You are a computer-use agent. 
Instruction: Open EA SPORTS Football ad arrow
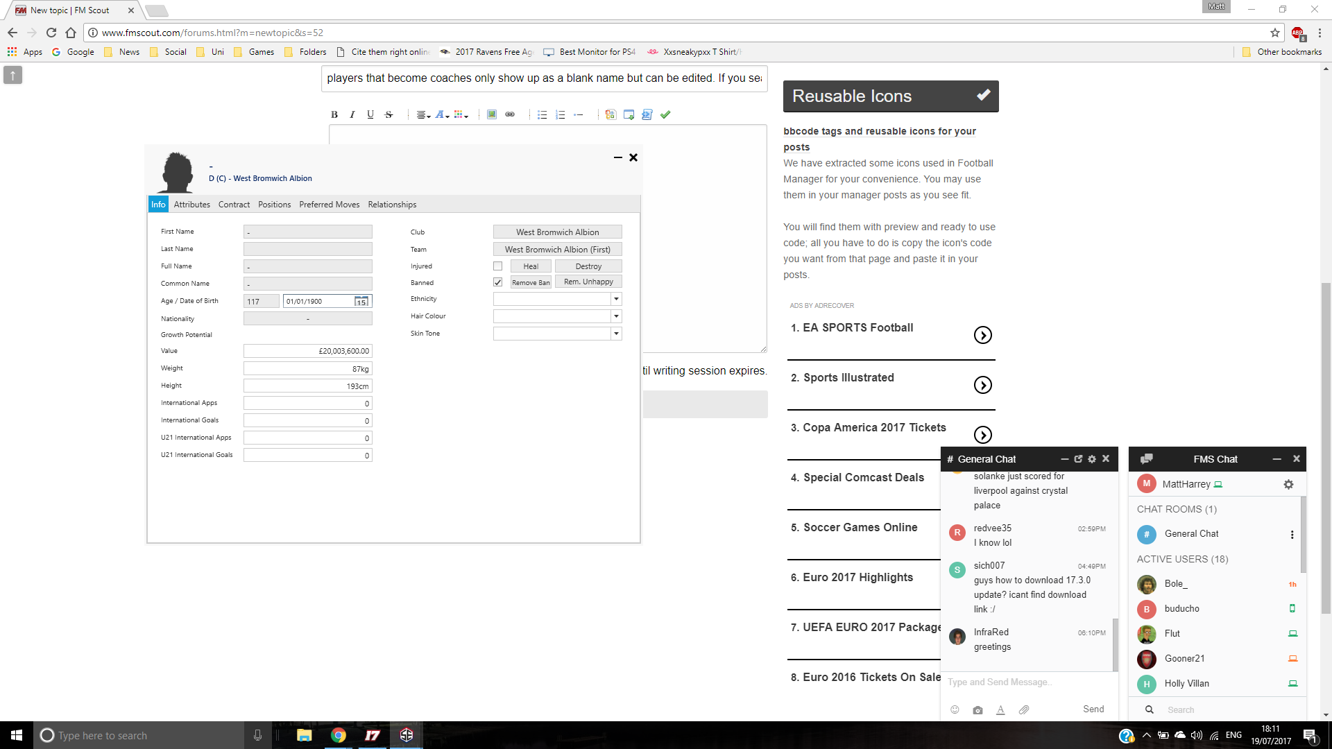tap(982, 335)
